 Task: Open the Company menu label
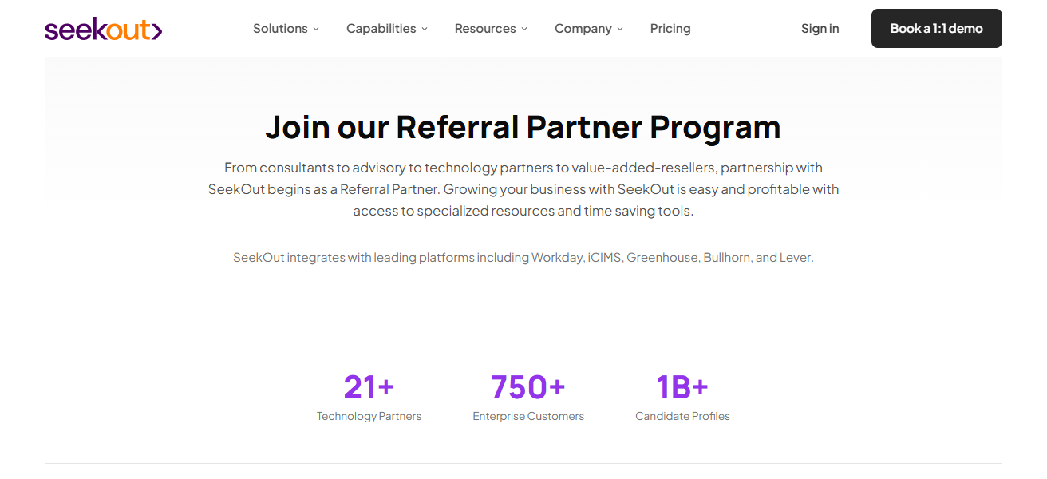pyautogui.click(x=583, y=29)
